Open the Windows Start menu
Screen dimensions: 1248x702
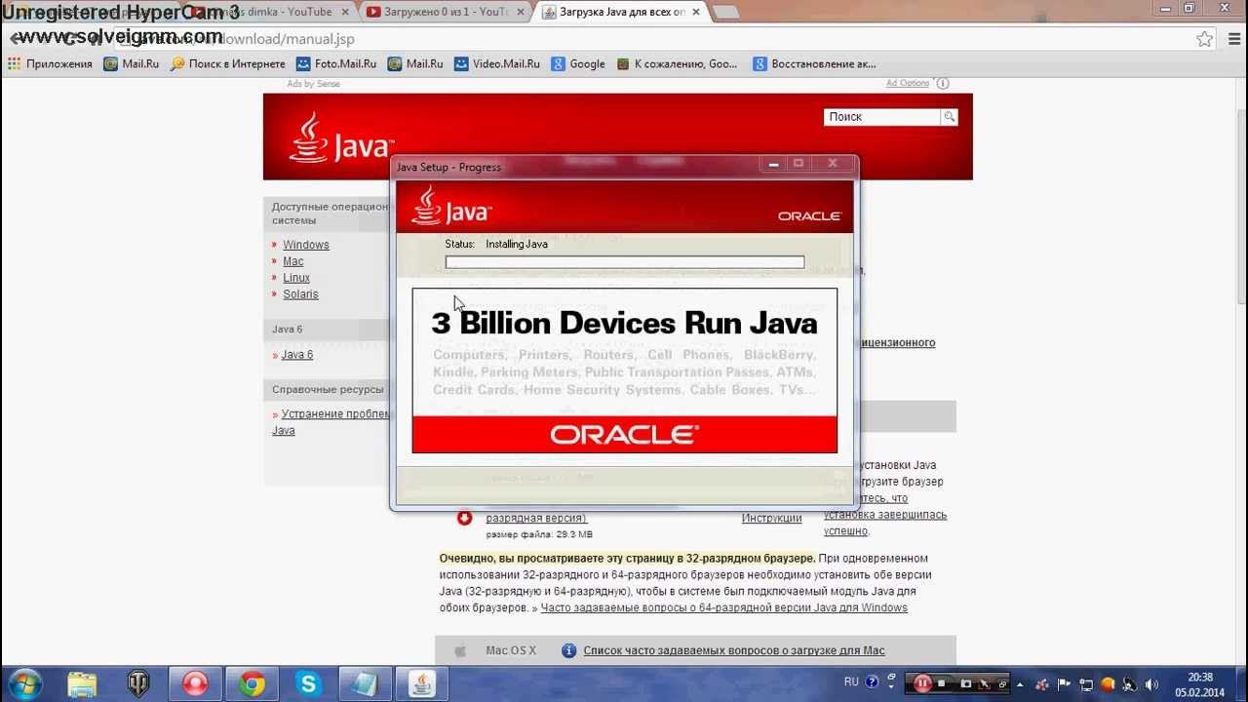point(23,683)
